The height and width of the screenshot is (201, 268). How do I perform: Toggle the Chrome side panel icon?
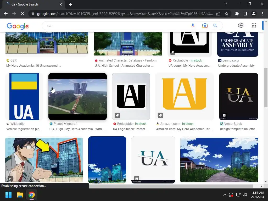[245, 14]
